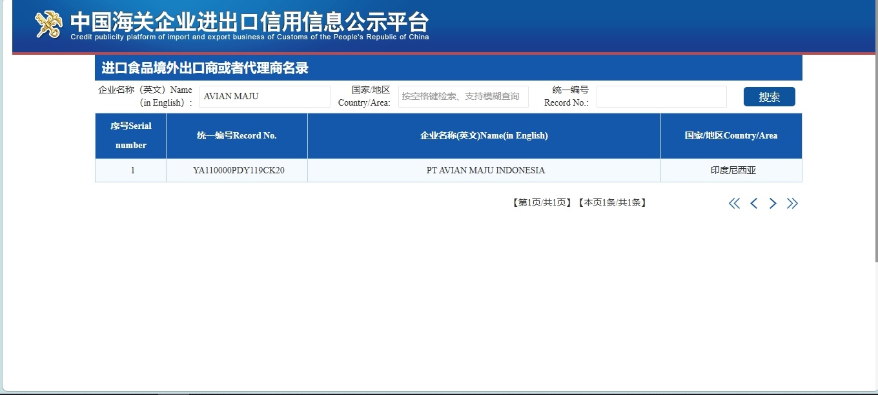Viewport: 878px width, 395px height.
Task: Select the PT AVIAN MAJU INDONESIA cell
Action: coord(484,171)
